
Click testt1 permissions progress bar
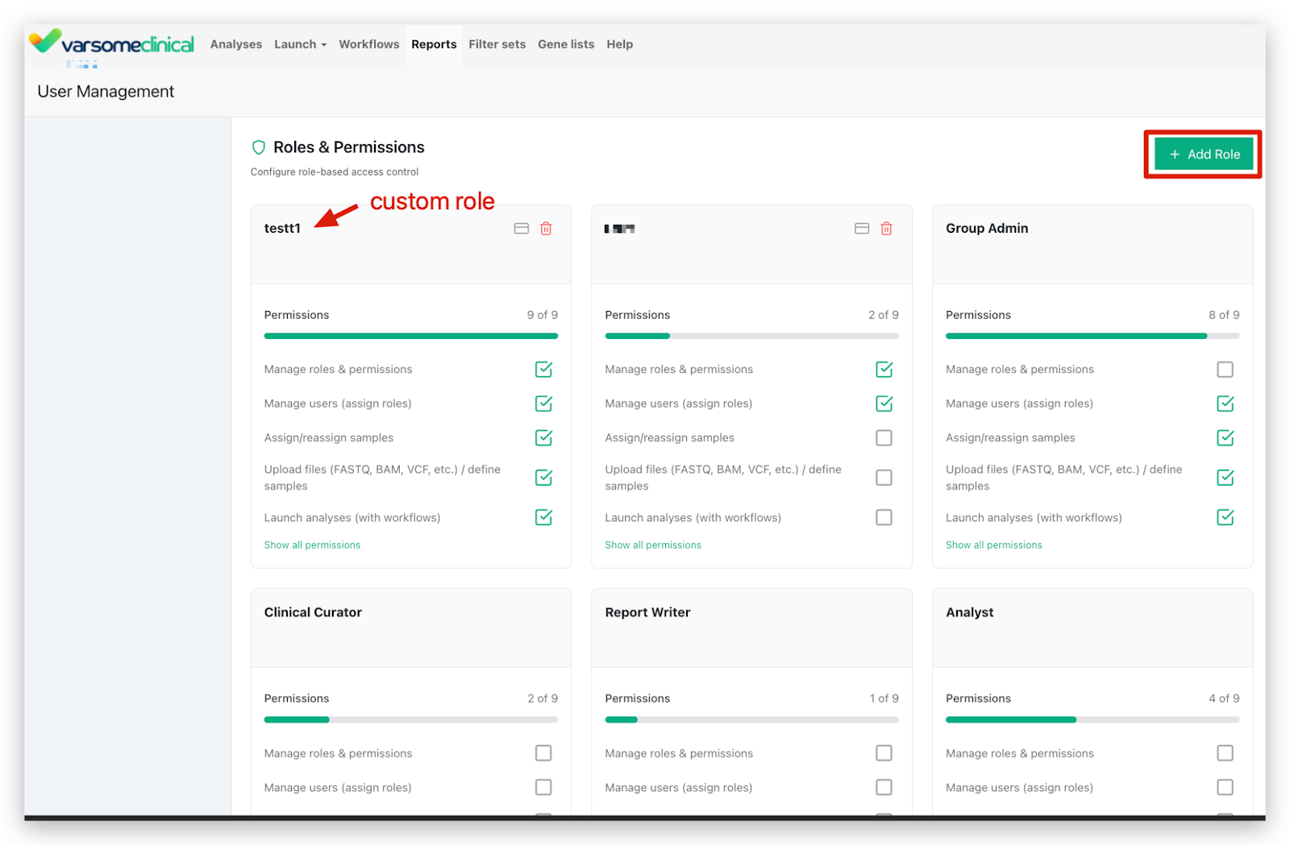(410, 336)
